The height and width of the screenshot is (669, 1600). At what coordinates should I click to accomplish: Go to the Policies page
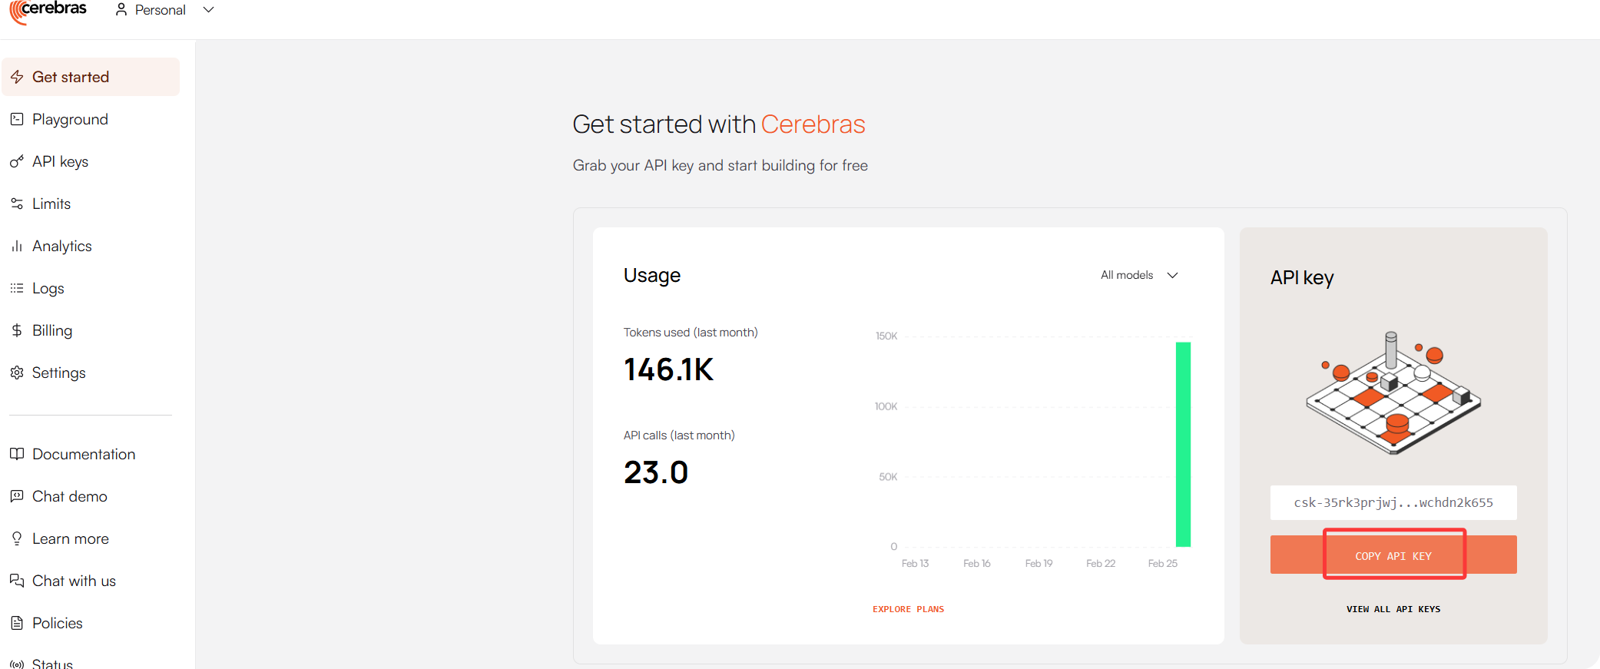coord(57,623)
